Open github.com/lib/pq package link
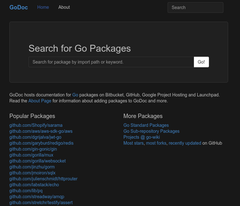This screenshot has width=240, height=206. tap(26, 191)
